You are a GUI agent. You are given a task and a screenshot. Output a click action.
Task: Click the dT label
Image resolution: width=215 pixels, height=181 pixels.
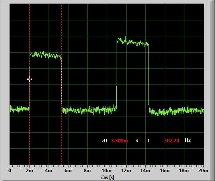[105, 141]
